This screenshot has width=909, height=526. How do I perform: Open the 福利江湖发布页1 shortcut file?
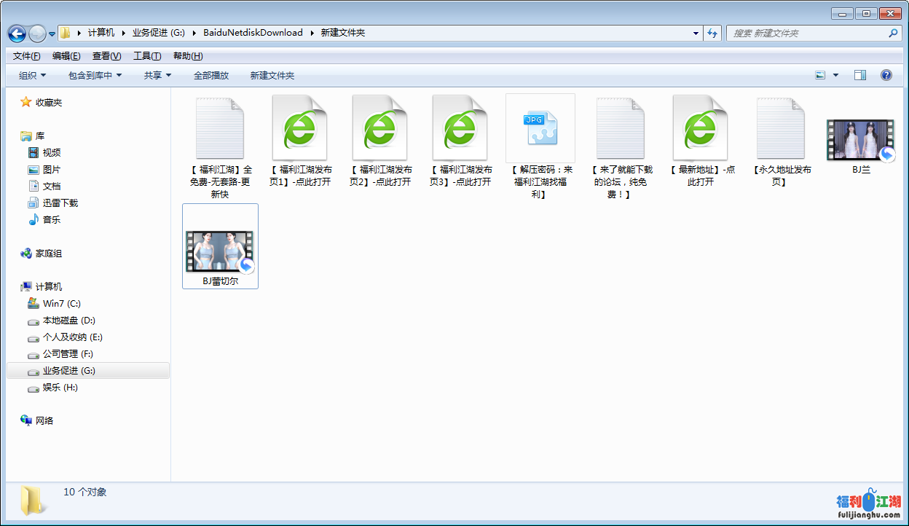click(x=299, y=129)
